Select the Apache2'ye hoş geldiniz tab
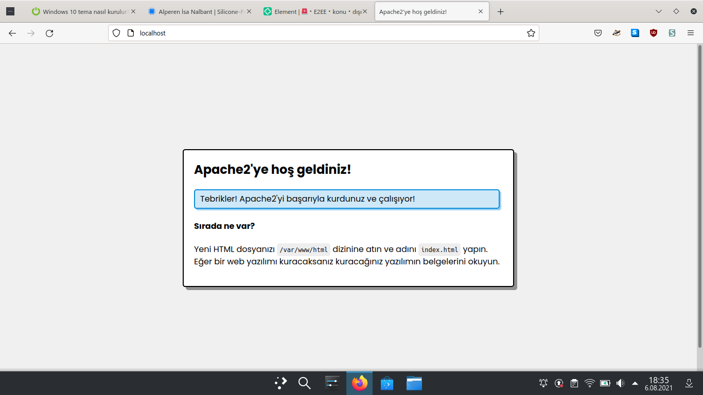 click(x=432, y=11)
